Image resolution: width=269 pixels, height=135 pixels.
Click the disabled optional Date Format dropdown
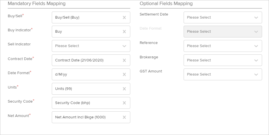[x=223, y=32]
